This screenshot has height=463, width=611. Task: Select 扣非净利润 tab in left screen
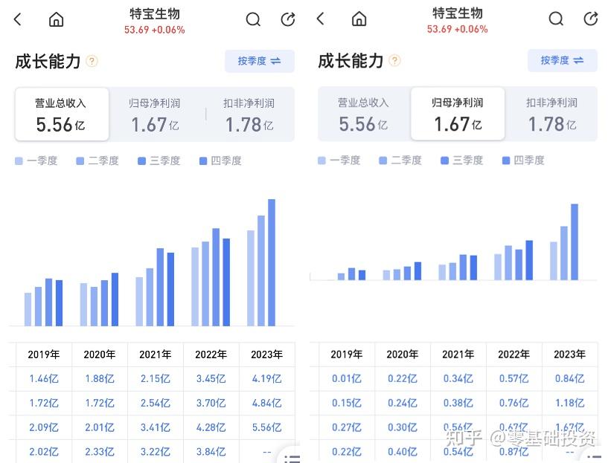click(x=249, y=114)
